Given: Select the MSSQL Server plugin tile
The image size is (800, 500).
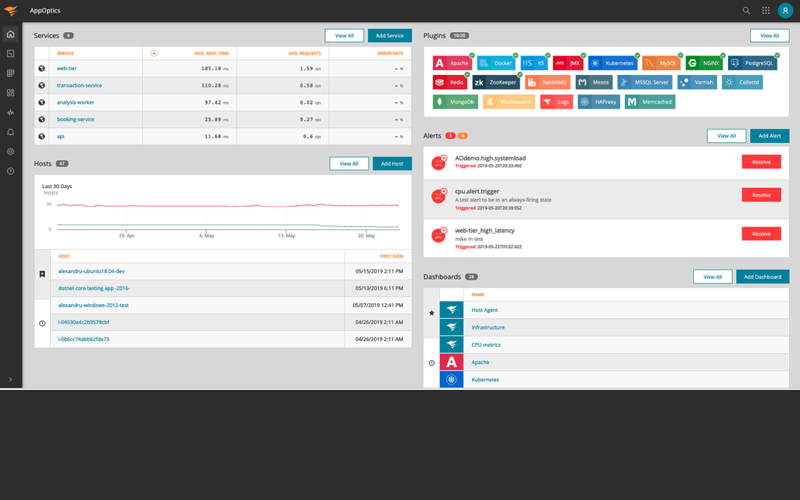Looking at the screenshot, I should (x=645, y=82).
